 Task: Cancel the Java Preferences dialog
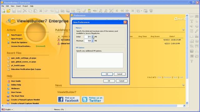coord(119,74)
